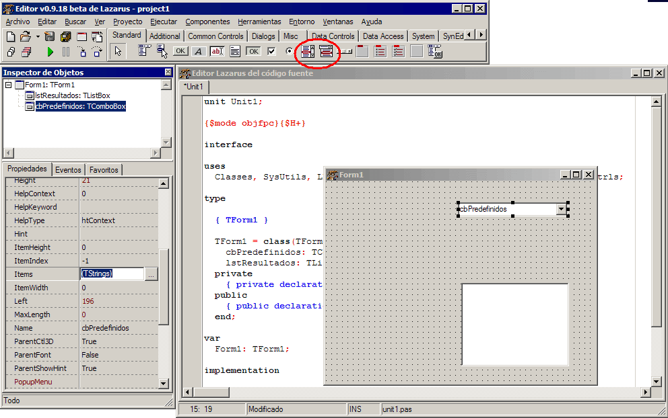
Task: Open the Items property ellipsis editor button
Action: tap(151, 274)
